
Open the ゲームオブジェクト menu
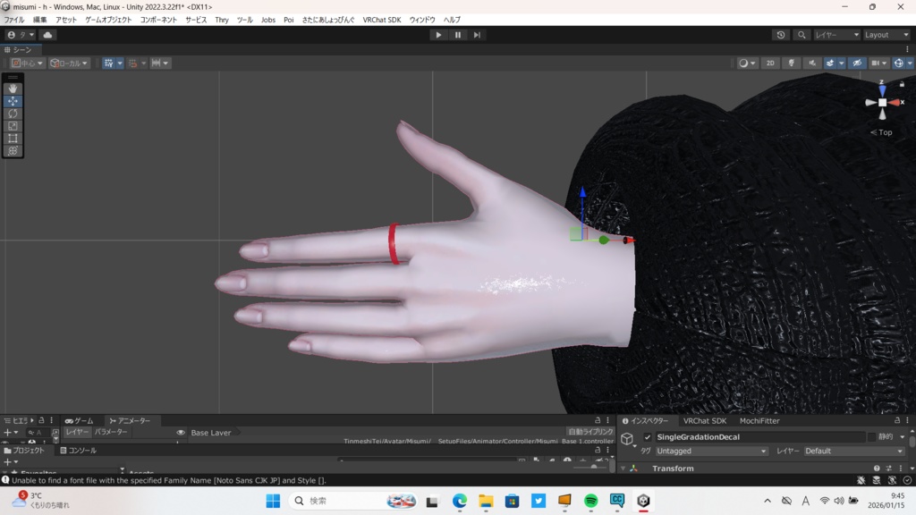tap(108, 20)
